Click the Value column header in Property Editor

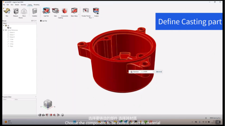click(25, 99)
